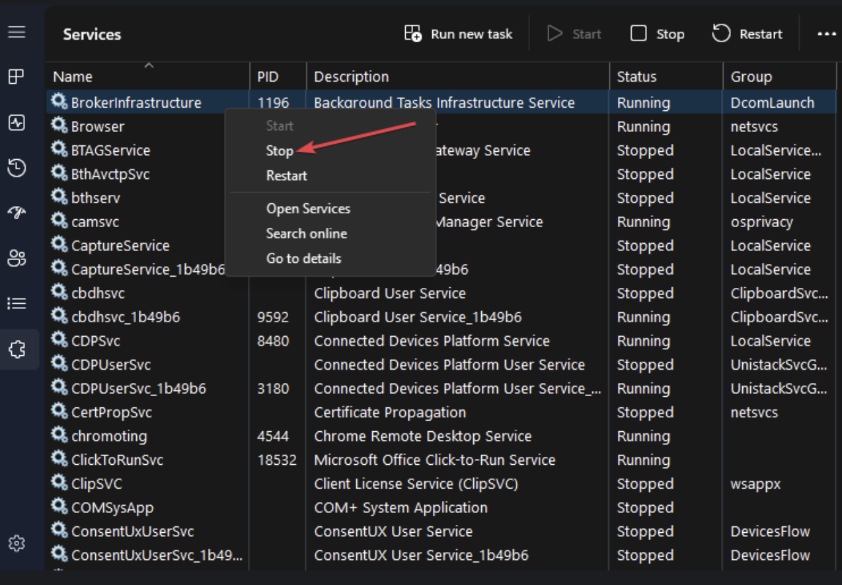Click the gear icon beside CertPropSvc
The width and height of the screenshot is (842, 585).
[59, 411]
